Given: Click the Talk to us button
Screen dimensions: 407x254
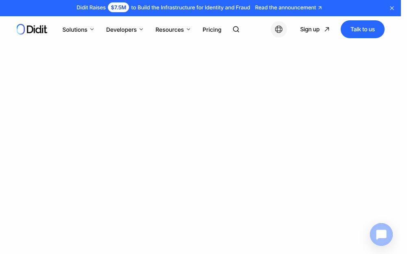Looking at the screenshot, I should pyautogui.click(x=363, y=29).
